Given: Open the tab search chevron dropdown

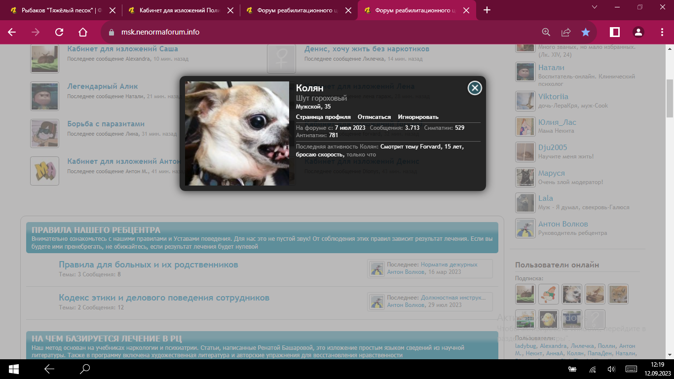Looking at the screenshot, I should pos(594,7).
